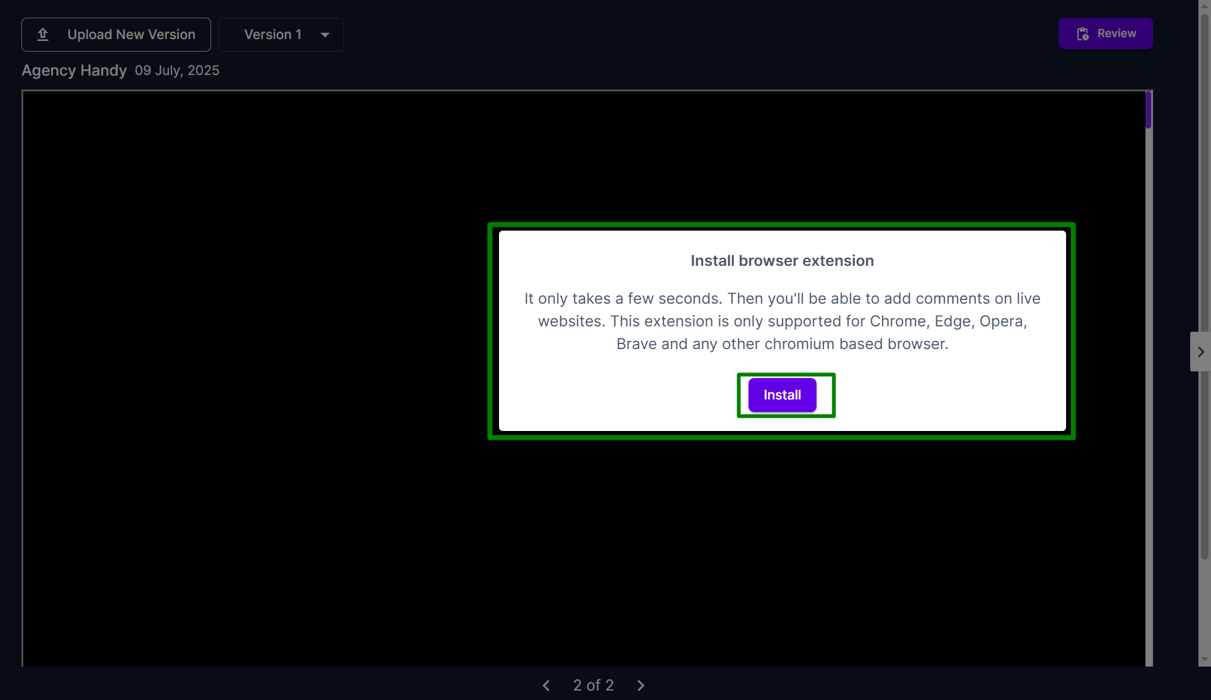1211x700 pixels.
Task: Click the Upload New Version label
Action: (131, 35)
